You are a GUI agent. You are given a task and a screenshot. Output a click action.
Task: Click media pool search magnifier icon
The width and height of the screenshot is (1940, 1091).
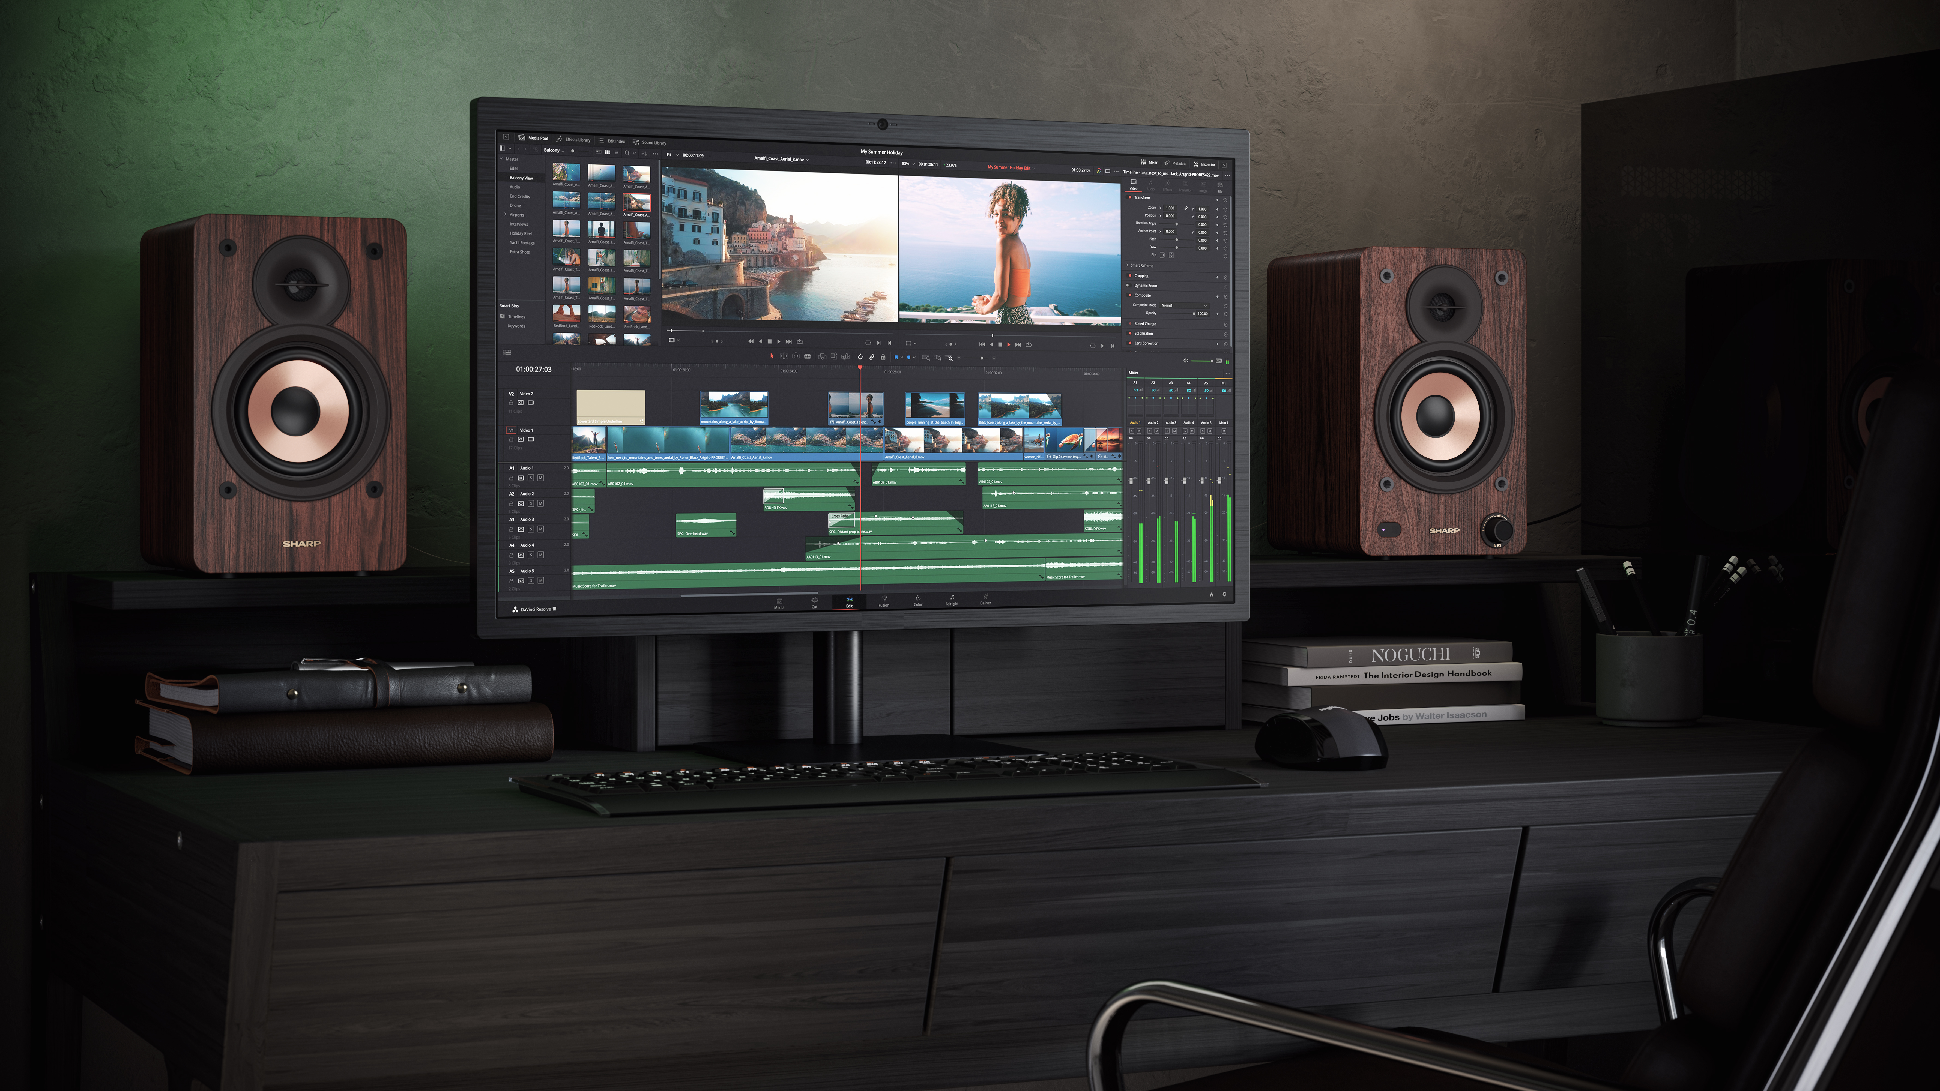627,153
